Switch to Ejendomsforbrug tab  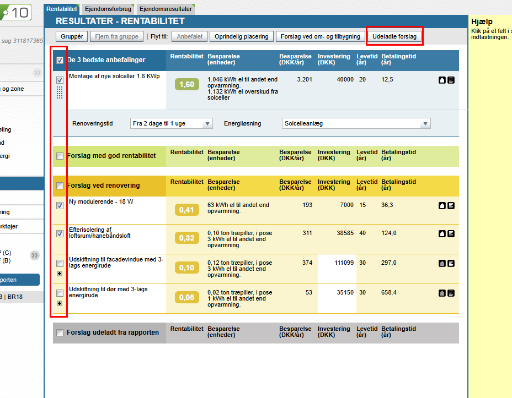tap(108, 9)
